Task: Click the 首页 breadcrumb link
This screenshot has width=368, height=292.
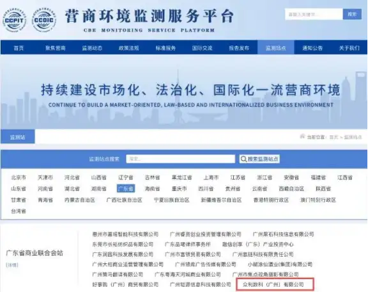Action: coord(333,137)
